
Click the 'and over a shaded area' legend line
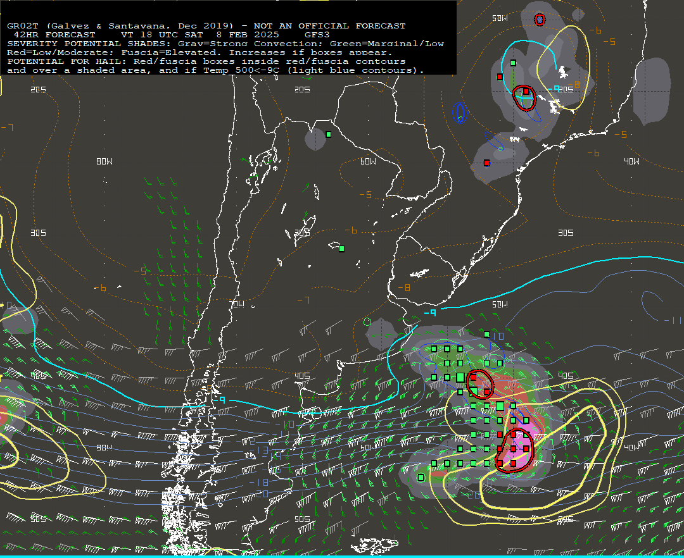click(x=215, y=70)
